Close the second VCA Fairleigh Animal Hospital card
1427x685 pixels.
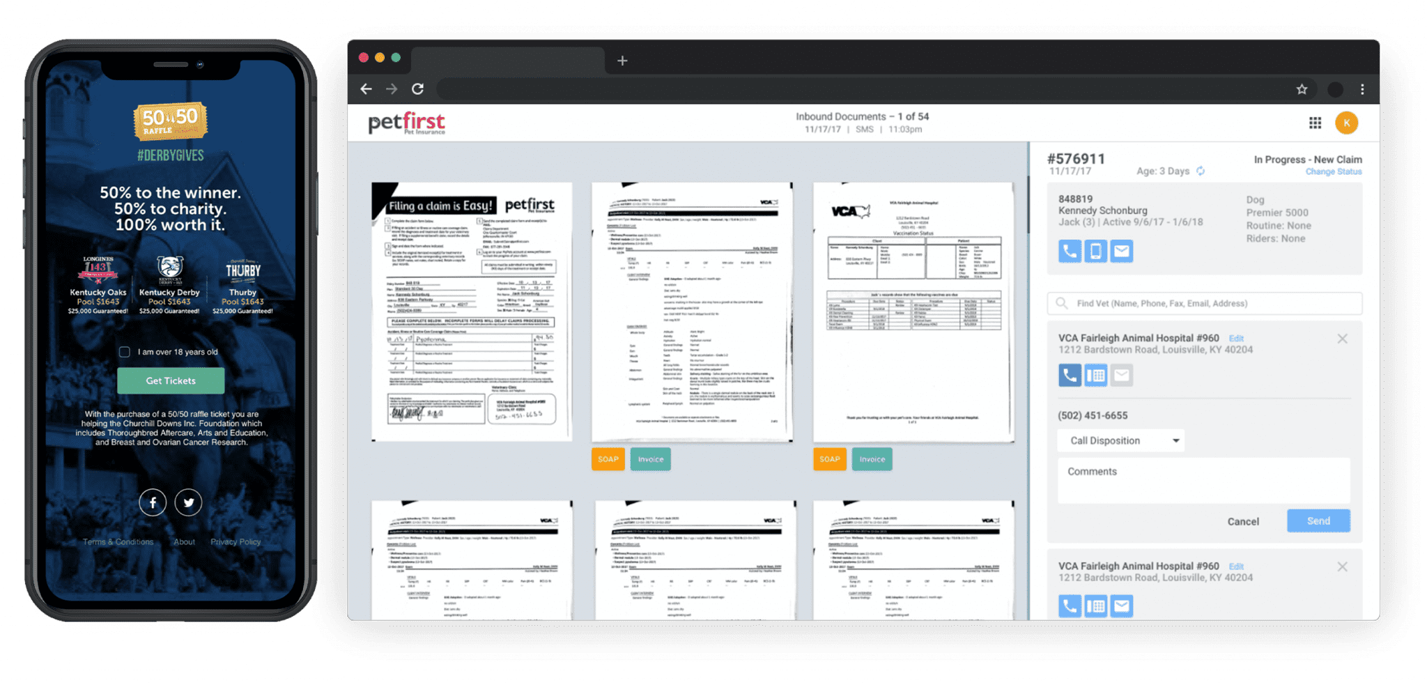(1342, 567)
